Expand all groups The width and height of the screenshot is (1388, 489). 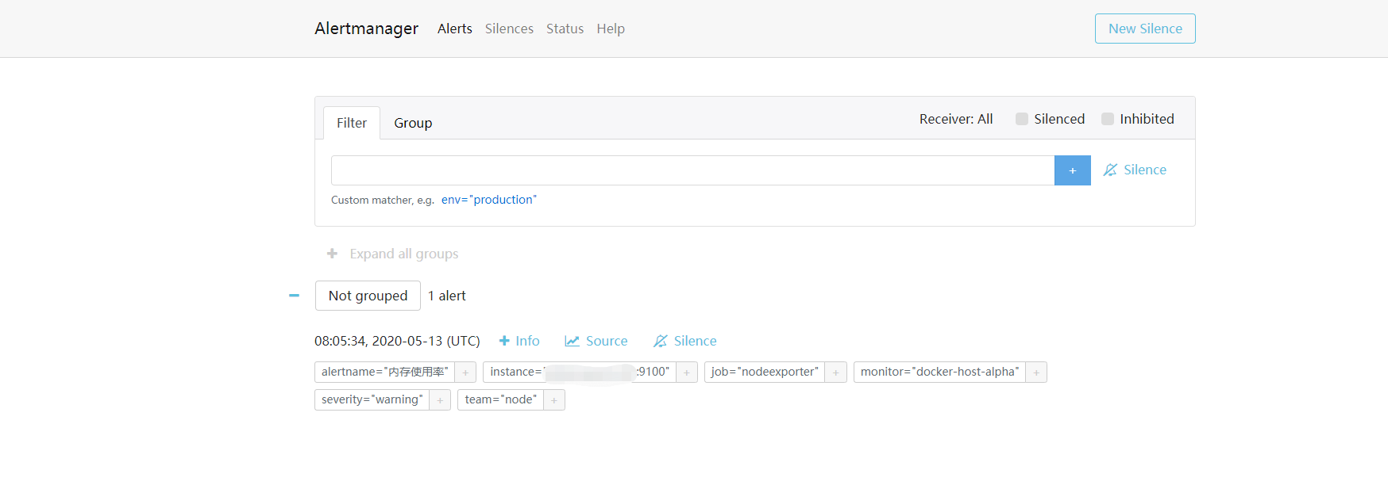click(x=393, y=254)
